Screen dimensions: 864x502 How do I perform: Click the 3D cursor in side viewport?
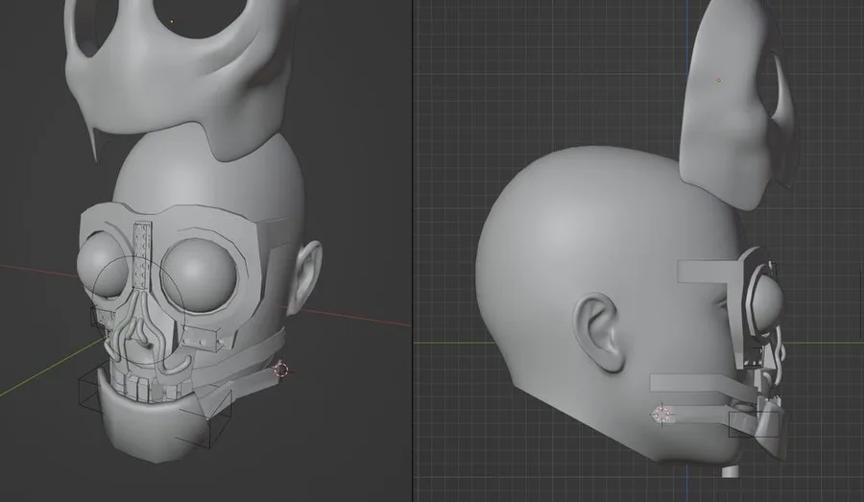(x=662, y=415)
